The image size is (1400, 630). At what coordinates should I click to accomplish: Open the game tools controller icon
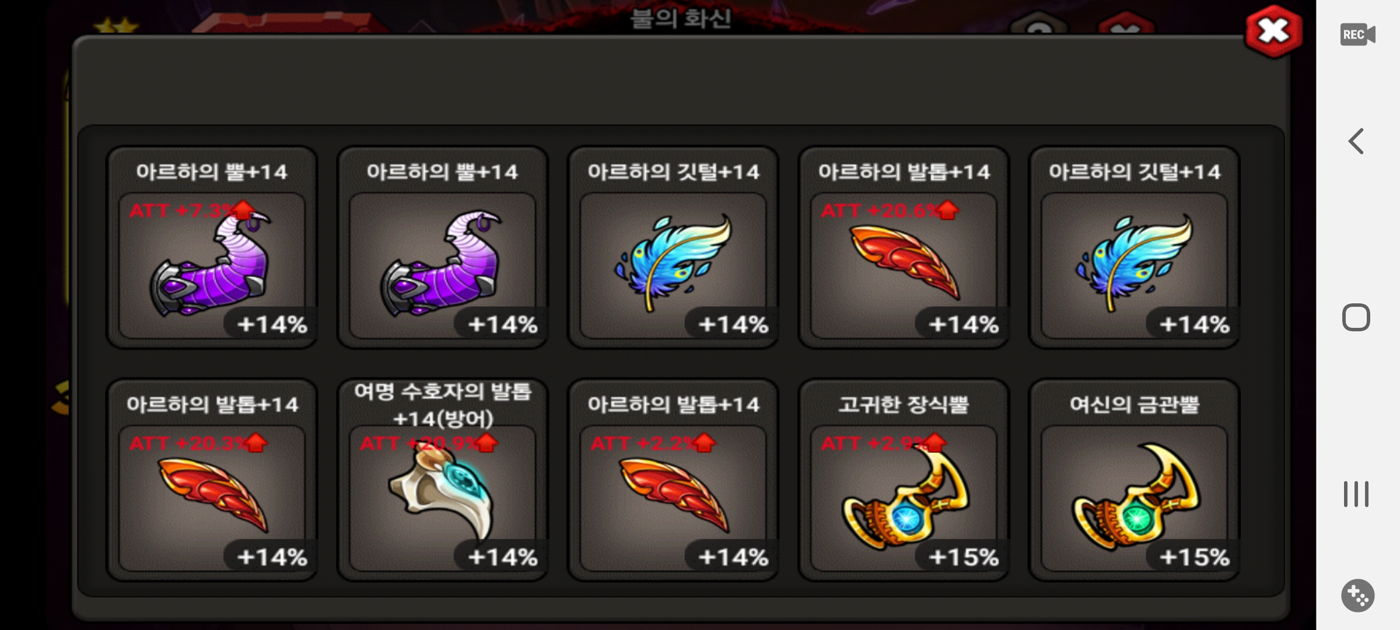(x=1357, y=596)
